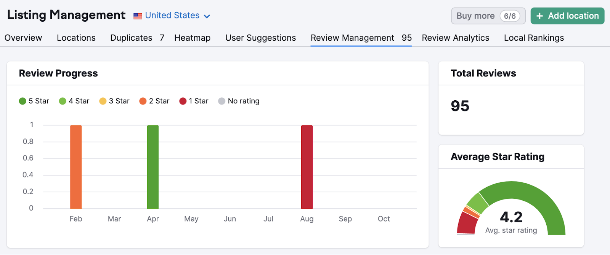Hide the 3 Star legend series
Screen dimensions: 610x255
(x=114, y=101)
